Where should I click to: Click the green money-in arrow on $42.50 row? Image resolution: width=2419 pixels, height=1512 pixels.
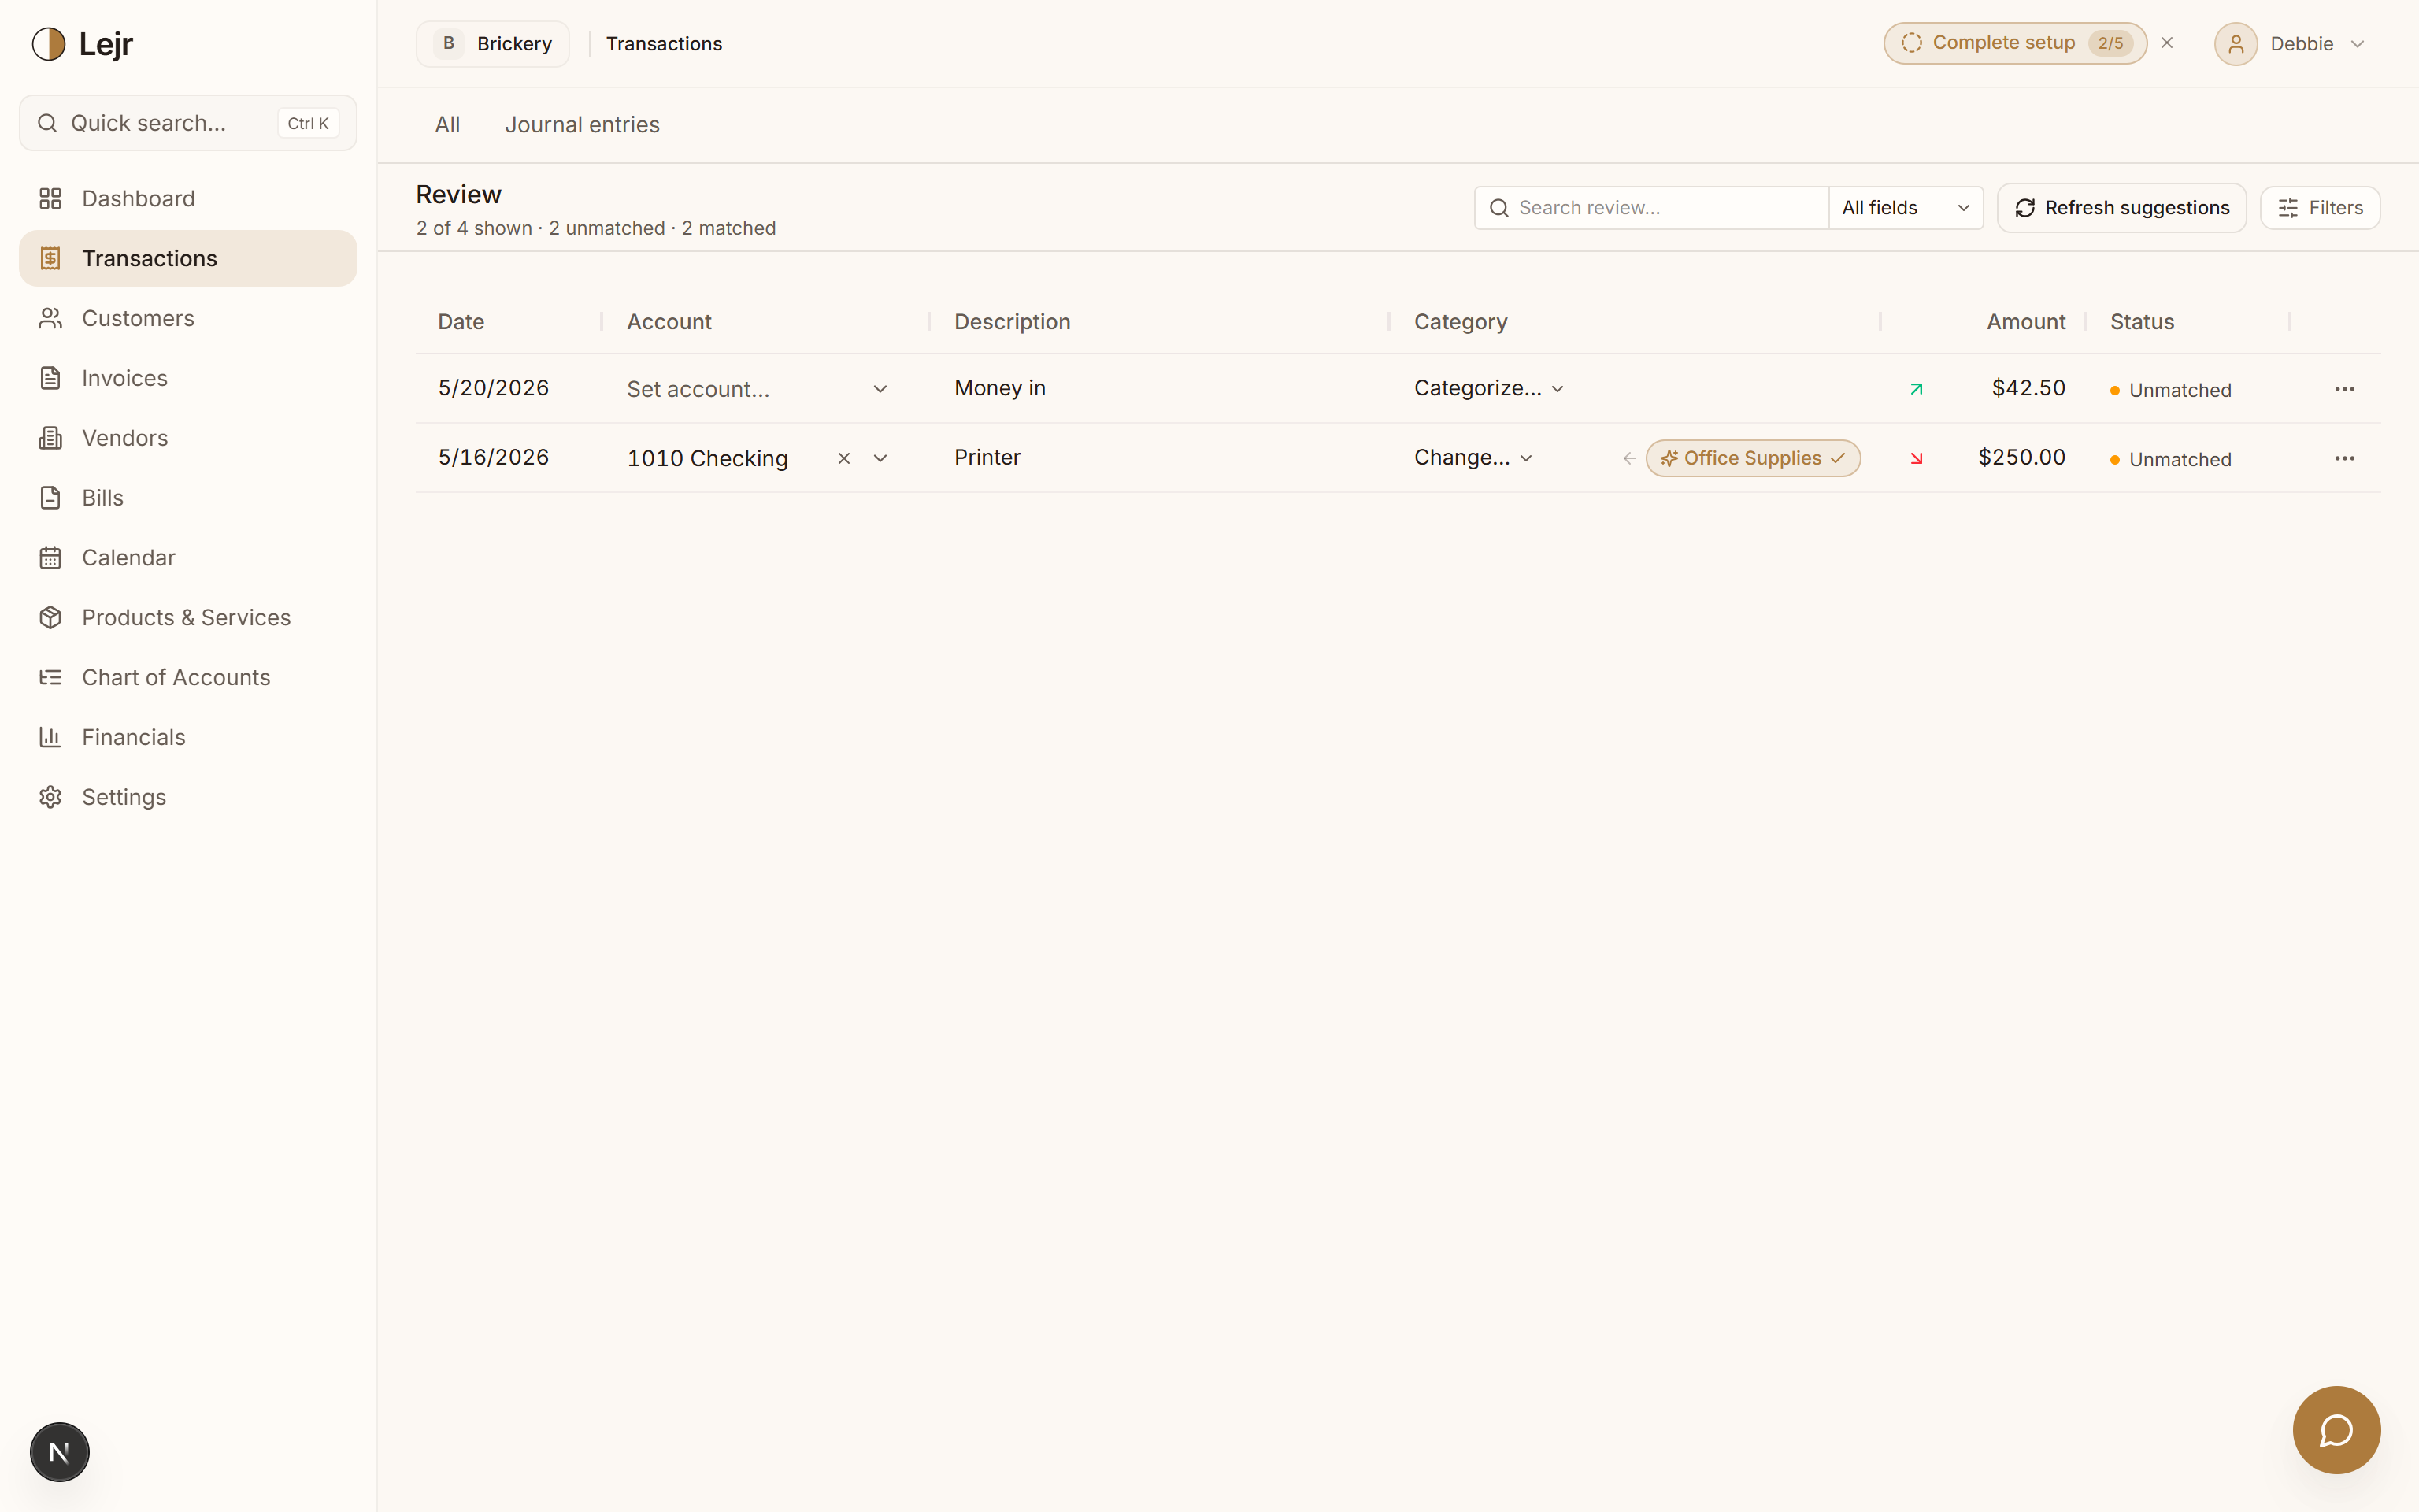tap(1916, 389)
